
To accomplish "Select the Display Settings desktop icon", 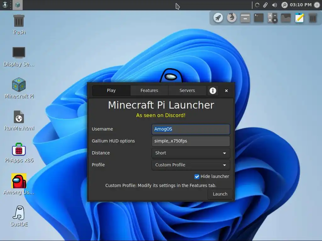I will click(19, 57).
